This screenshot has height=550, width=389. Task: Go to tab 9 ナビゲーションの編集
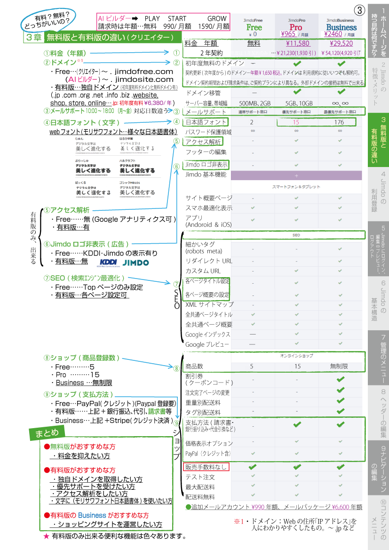pyautogui.click(x=379, y=467)
